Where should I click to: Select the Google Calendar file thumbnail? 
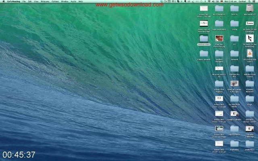[x=234, y=114]
